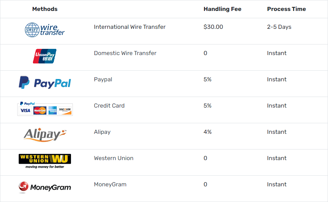Click the $30.00 handling fee value
Image resolution: width=328 pixels, height=202 pixels.
(x=213, y=27)
